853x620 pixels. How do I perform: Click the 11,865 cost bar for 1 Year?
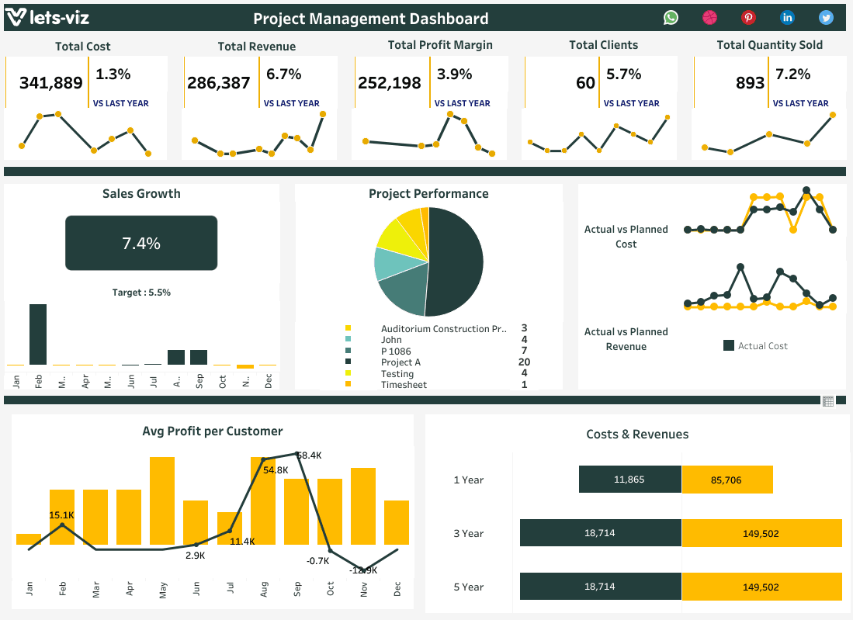629,479
